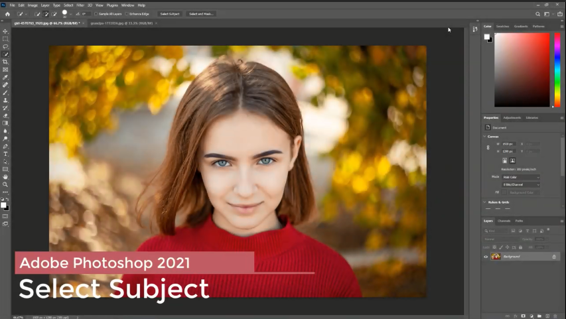Click the Home icon in options bar
The image size is (566, 319).
tap(7, 14)
